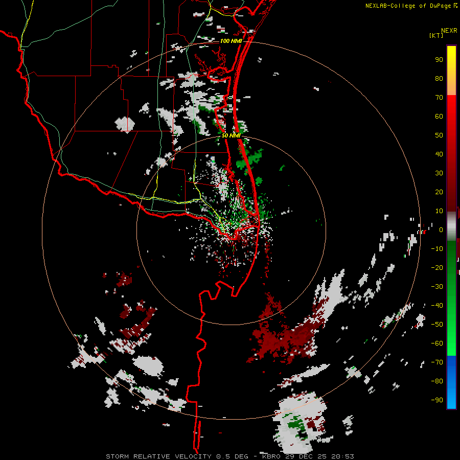Click the 10 value on velocity scale
The width and height of the screenshot is (460, 460).
click(x=439, y=211)
